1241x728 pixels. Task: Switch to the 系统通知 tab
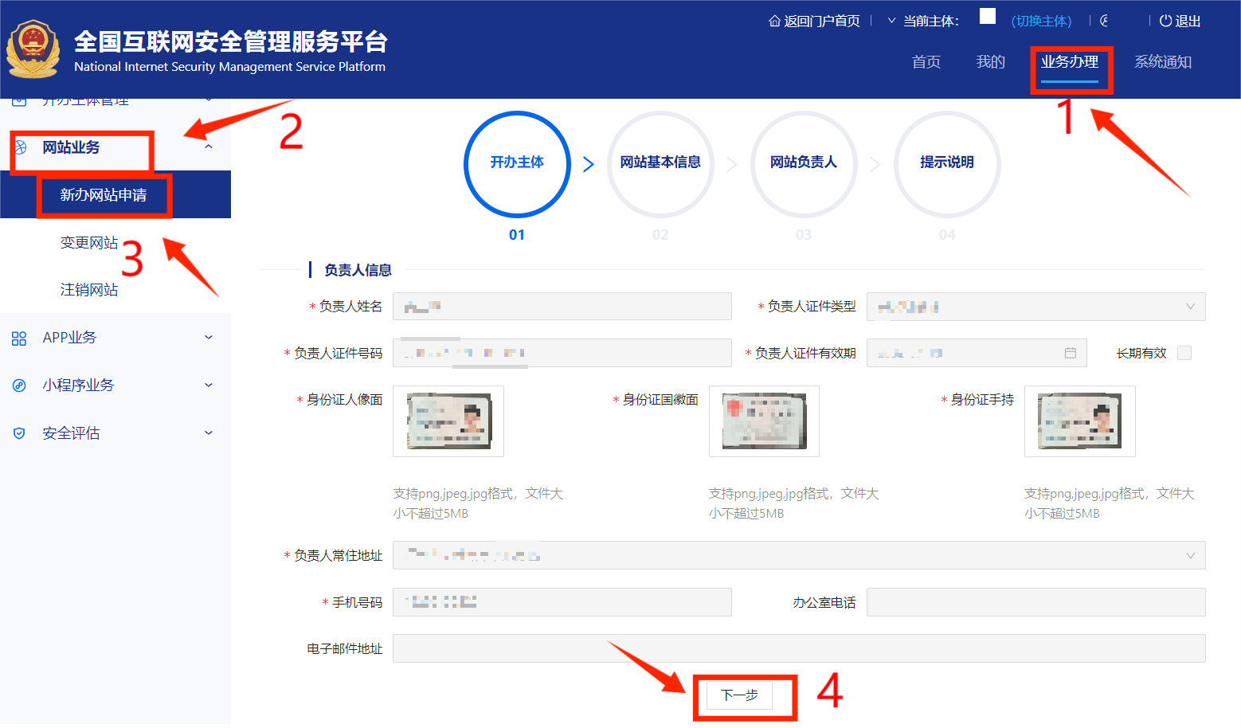tap(1162, 61)
